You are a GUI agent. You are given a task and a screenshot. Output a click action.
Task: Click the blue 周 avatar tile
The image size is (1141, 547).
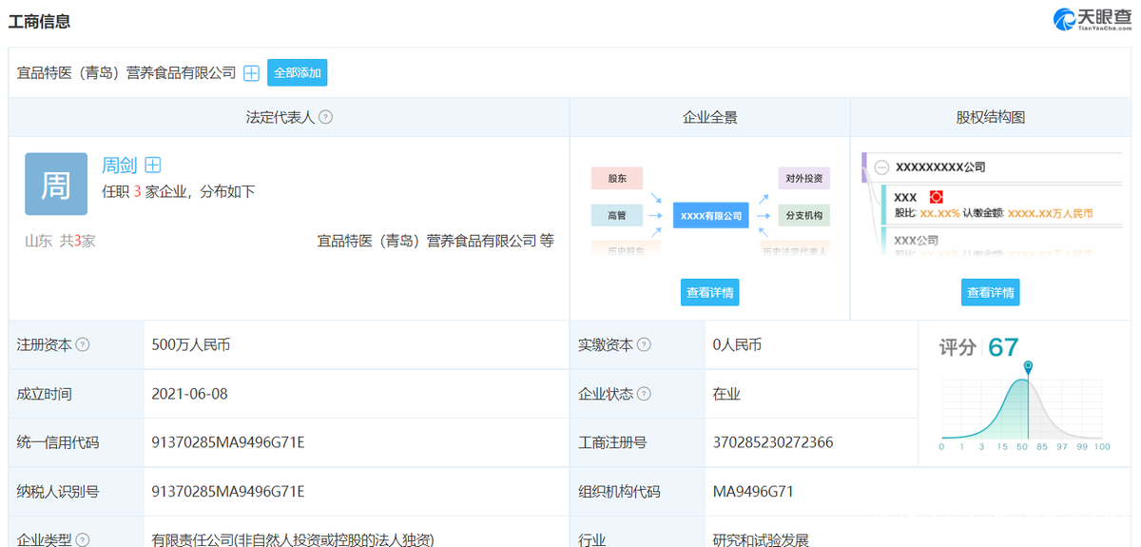click(56, 185)
